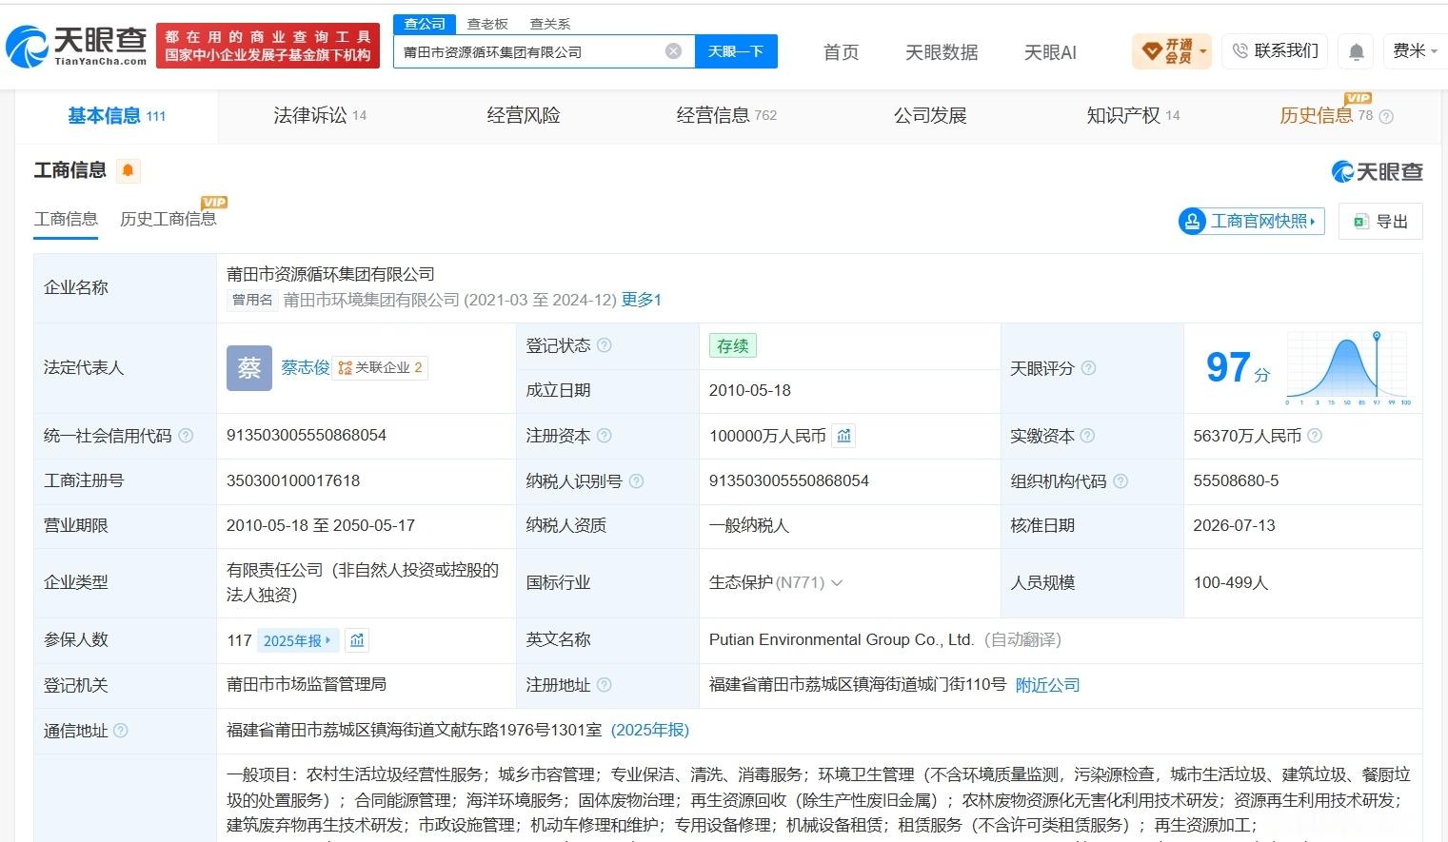Select the 基本信息 tab

(116, 116)
